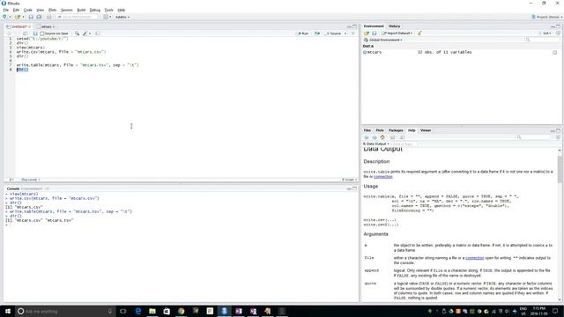
Task: Switch to the Files tab
Action: (x=367, y=130)
